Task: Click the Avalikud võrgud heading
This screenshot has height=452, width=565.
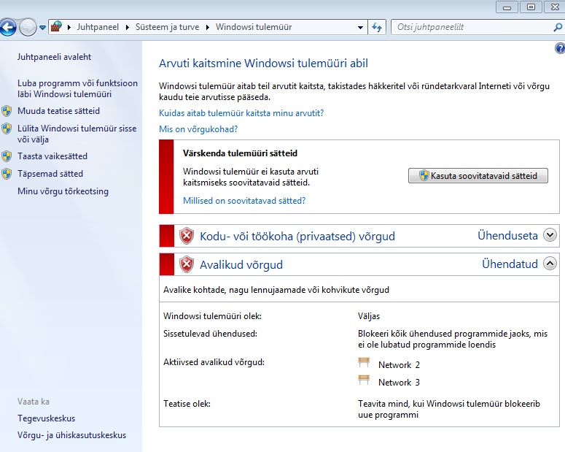Action: click(241, 264)
